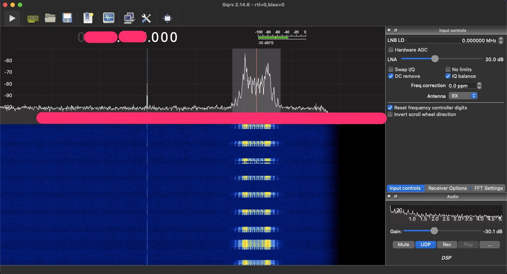Viewport: 507px width, 274px height.
Task: Start audio recording with Rec button
Action: pos(447,244)
